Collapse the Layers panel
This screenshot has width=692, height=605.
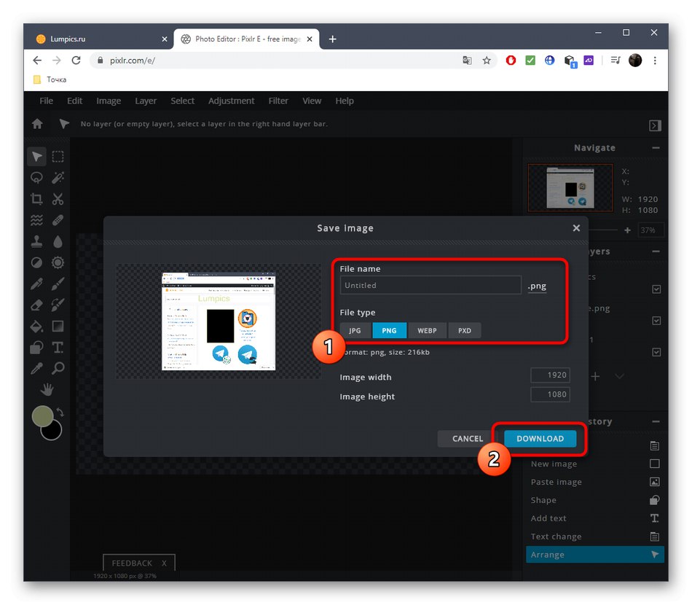click(656, 251)
